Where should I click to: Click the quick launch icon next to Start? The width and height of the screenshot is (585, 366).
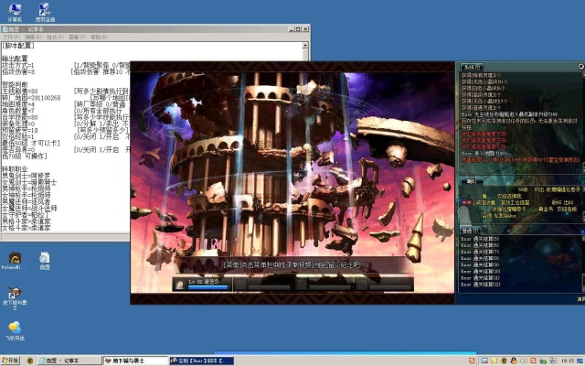[30, 361]
